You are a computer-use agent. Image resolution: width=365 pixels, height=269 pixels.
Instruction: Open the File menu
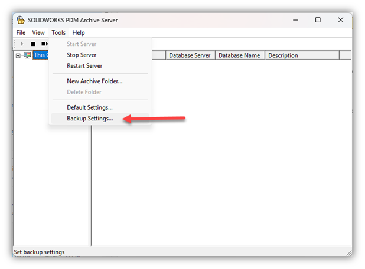tap(21, 32)
